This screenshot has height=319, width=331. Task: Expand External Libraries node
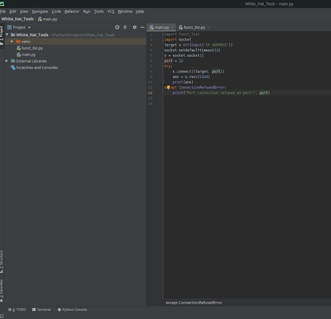(7, 61)
